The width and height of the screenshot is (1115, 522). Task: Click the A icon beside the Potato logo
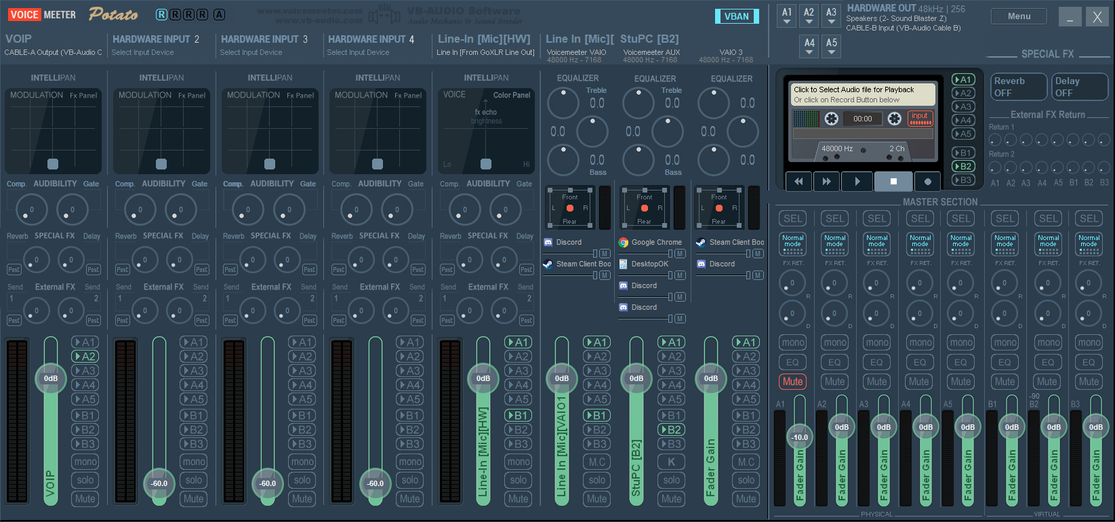pyautogui.click(x=219, y=14)
